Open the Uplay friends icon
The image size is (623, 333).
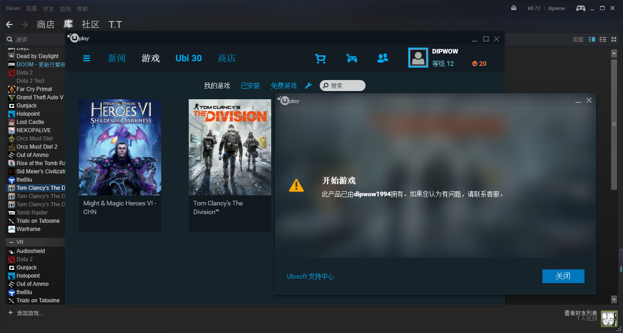[x=383, y=58]
